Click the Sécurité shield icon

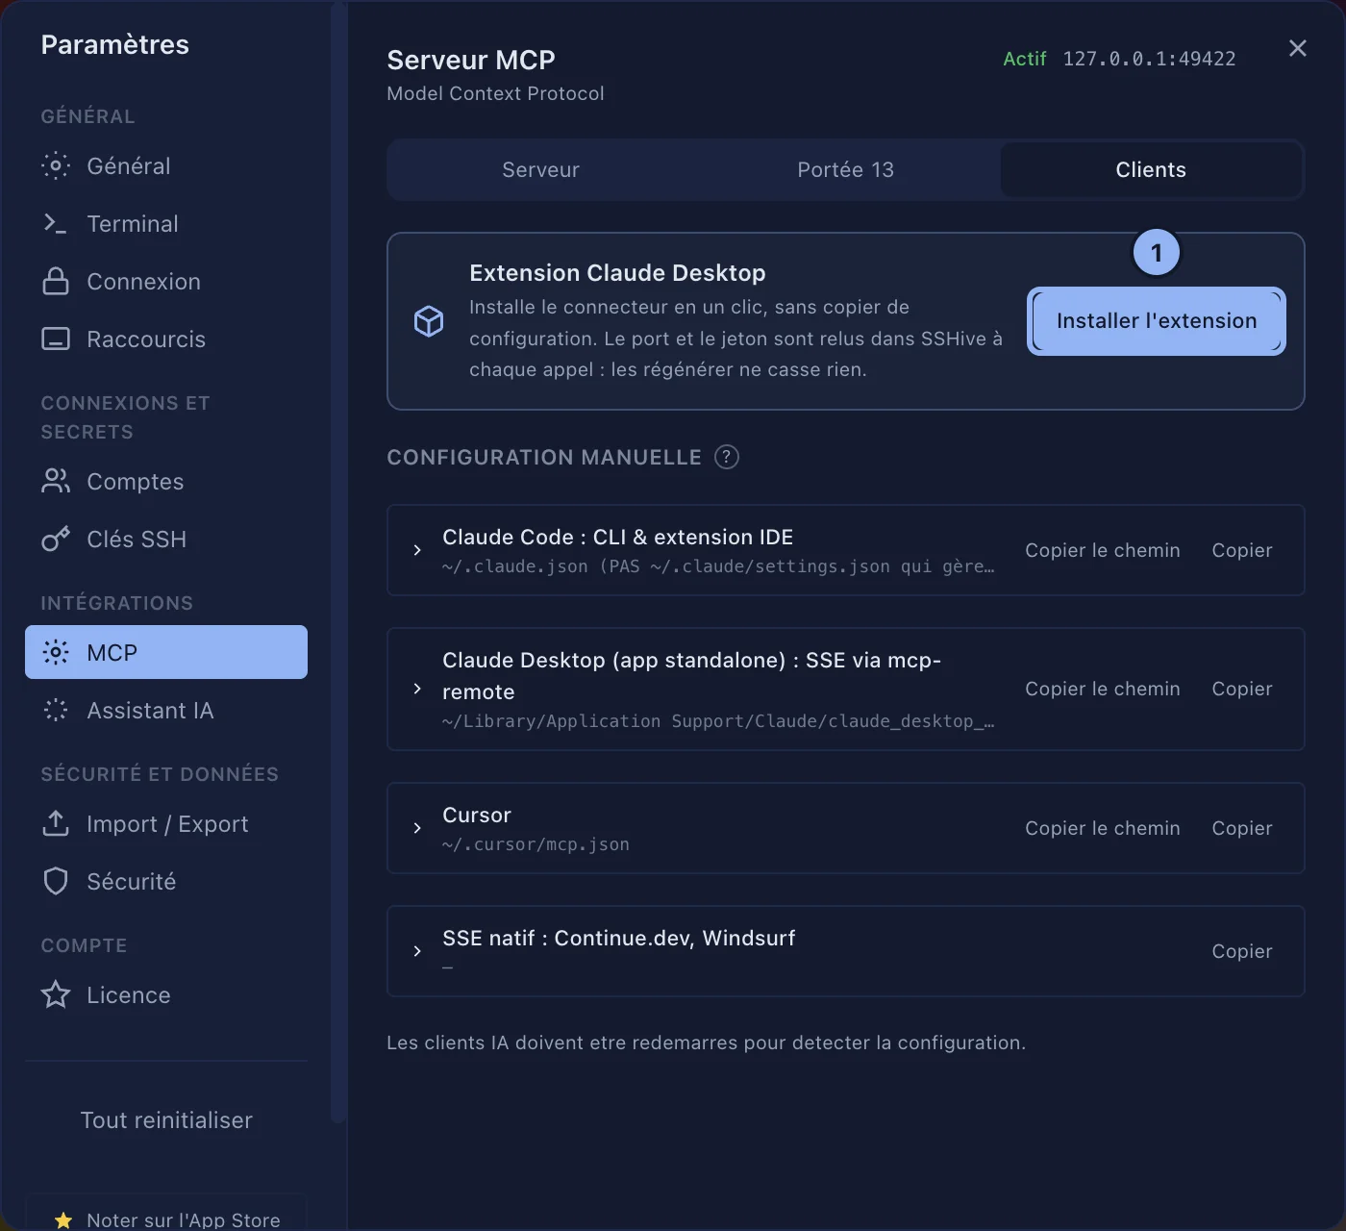tap(56, 881)
